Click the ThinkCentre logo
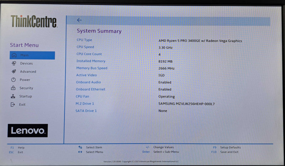 click(x=34, y=21)
